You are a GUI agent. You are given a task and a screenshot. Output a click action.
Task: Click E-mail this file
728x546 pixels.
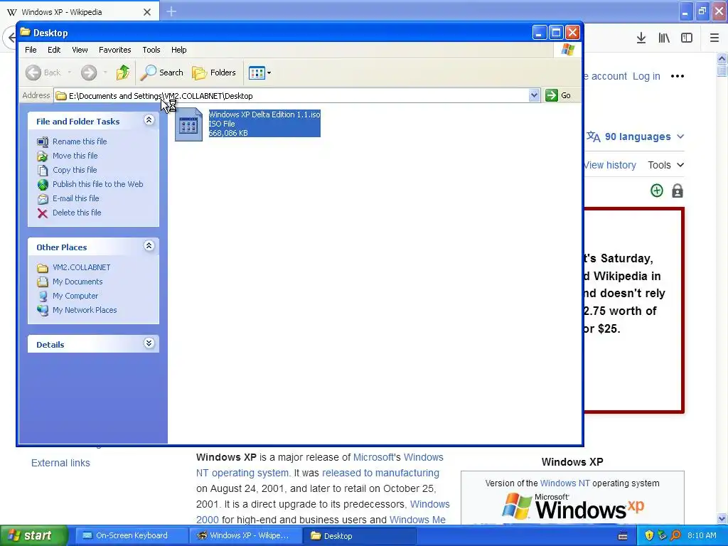[x=75, y=198]
